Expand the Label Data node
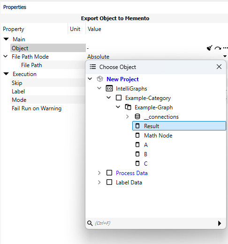228x244 pixels. [99, 182]
